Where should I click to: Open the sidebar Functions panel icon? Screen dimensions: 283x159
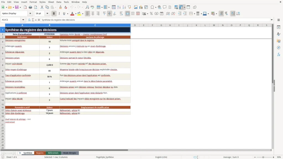[x=279, y=54]
